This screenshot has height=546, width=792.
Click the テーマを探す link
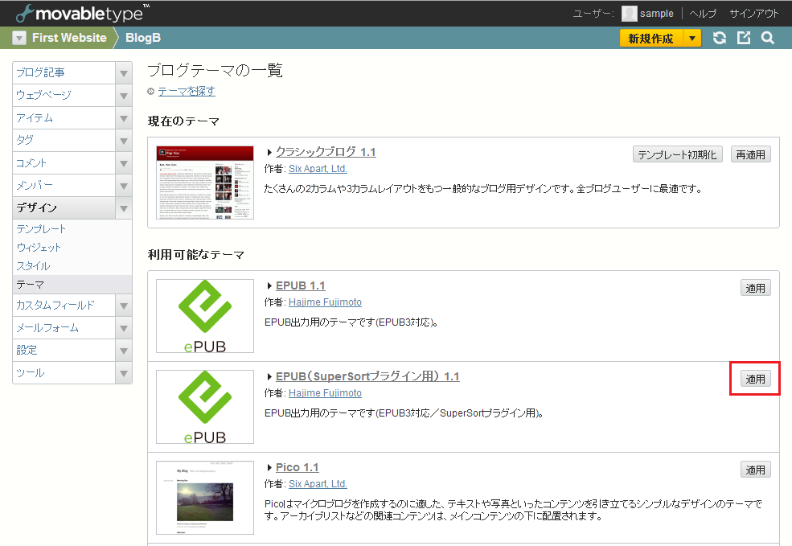pyautogui.click(x=187, y=92)
